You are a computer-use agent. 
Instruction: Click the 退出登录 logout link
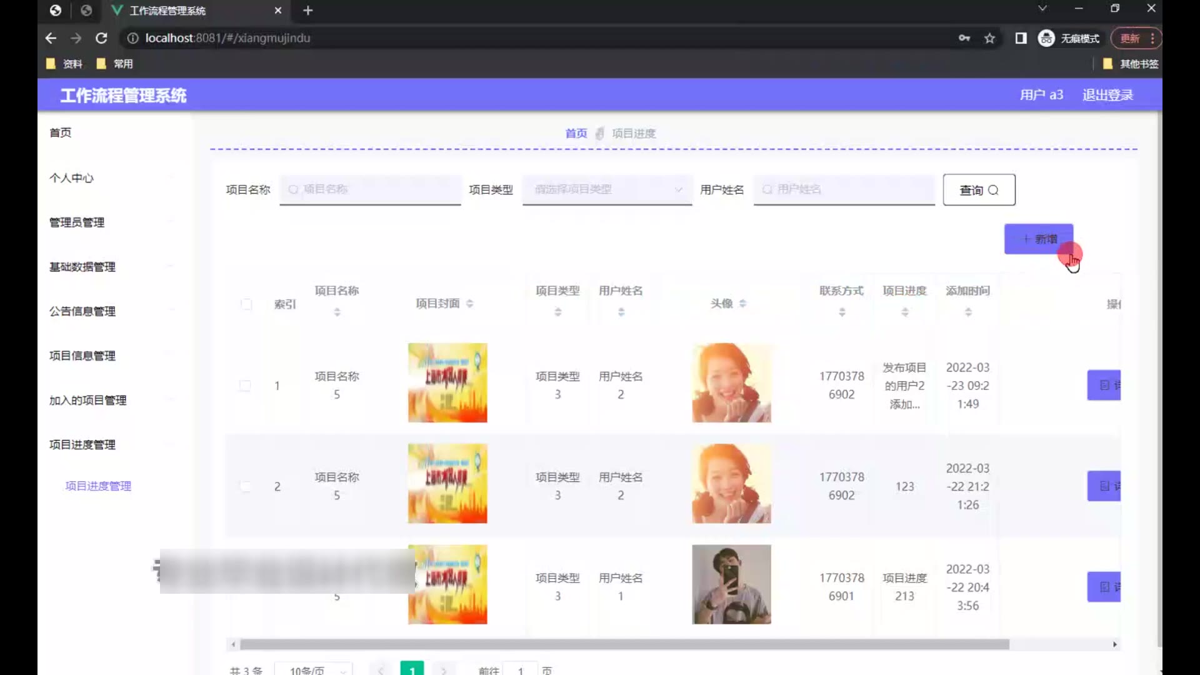coord(1107,95)
